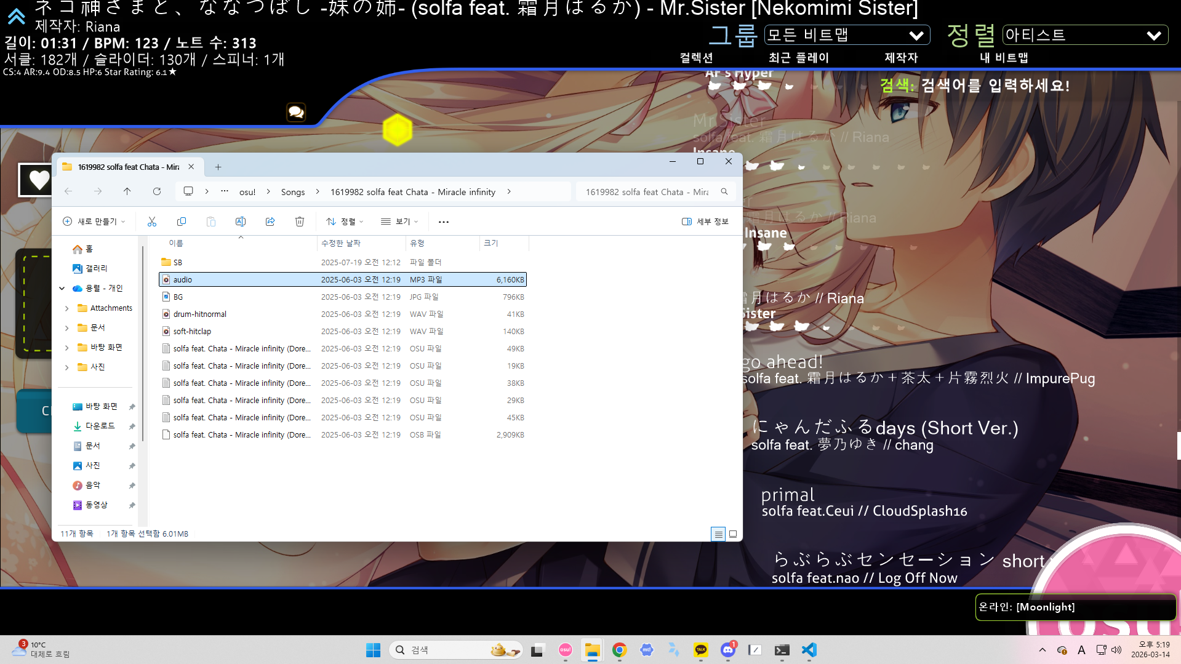
Task: Open Discord from the taskbar
Action: point(728,650)
